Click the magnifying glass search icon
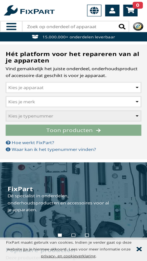Image resolution: width=147 pixels, height=261 pixels. pos(122,27)
